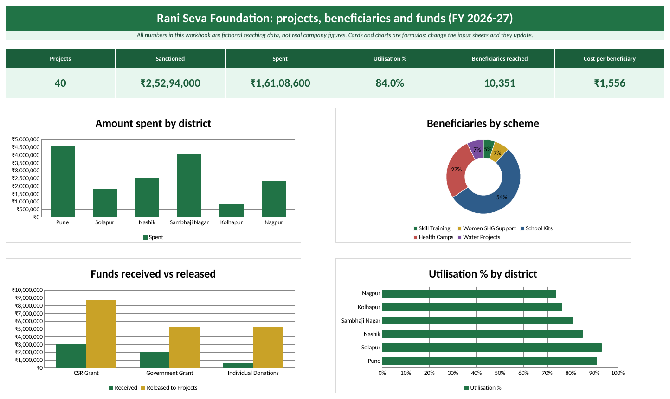Click the Pune bar in spent chart
This screenshot has height=399, width=670.
63,181
